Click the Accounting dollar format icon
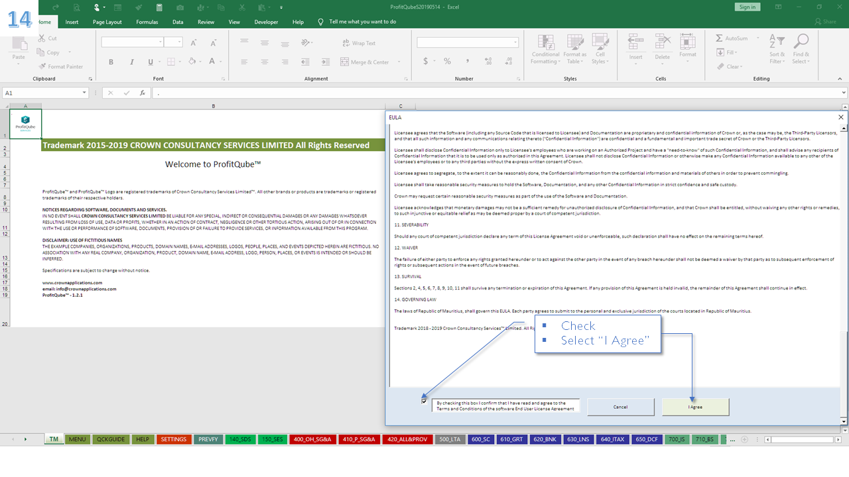 (425, 61)
